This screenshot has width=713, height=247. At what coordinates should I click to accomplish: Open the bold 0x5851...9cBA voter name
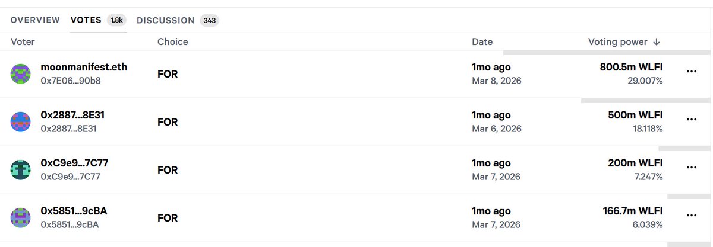click(x=74, y=211)
